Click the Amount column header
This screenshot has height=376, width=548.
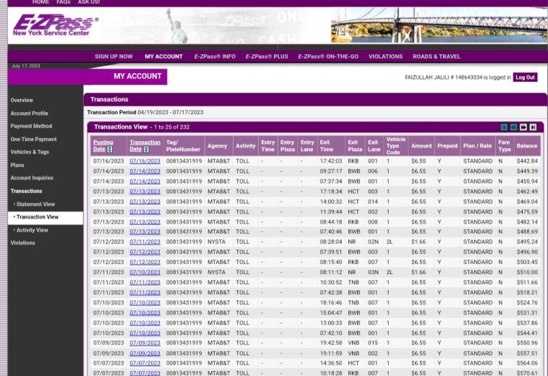[x=421, y=146]
